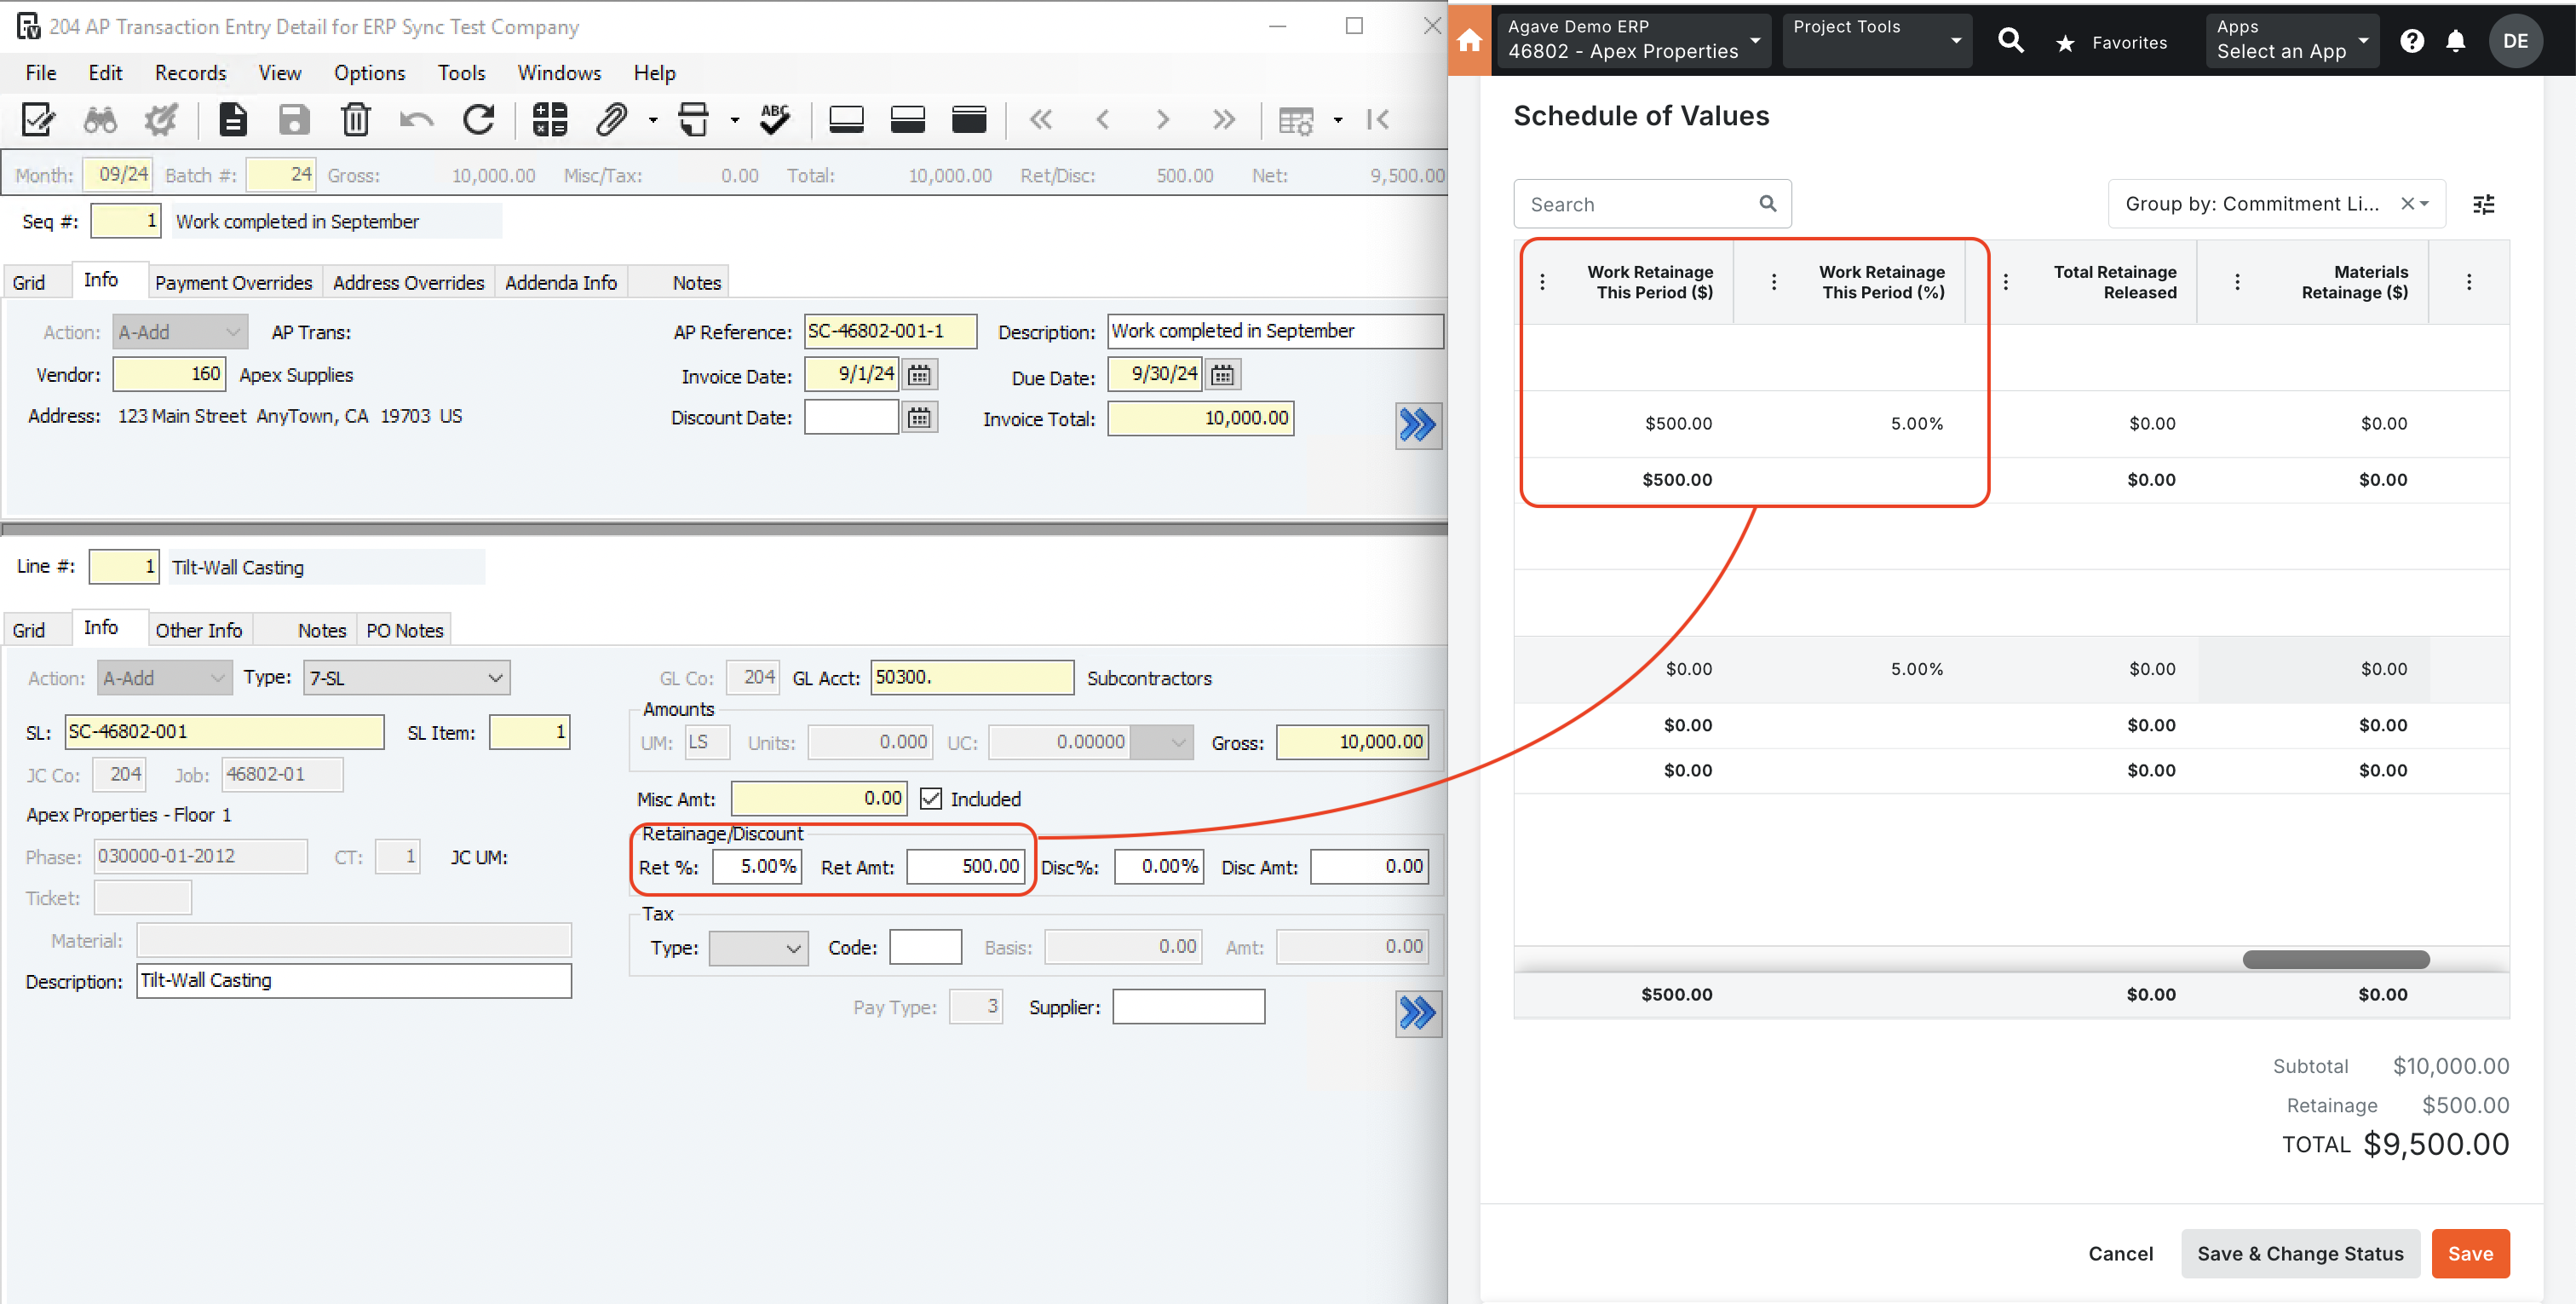Click the Favorites star icon in top bar
Viewport: 2576px width, 1304px height.
pos(2067,40)
